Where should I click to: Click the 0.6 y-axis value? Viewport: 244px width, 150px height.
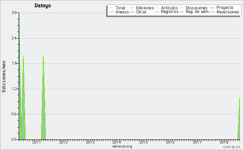pyautogui.click(x=14, y=114)
